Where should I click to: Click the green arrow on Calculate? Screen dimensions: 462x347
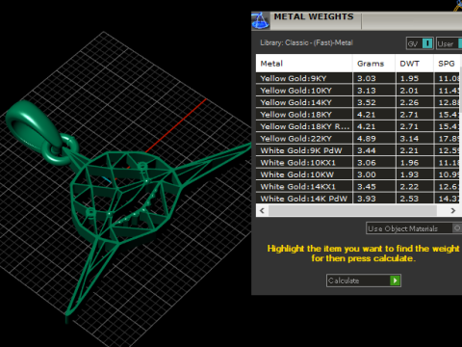tap(395, 280)
